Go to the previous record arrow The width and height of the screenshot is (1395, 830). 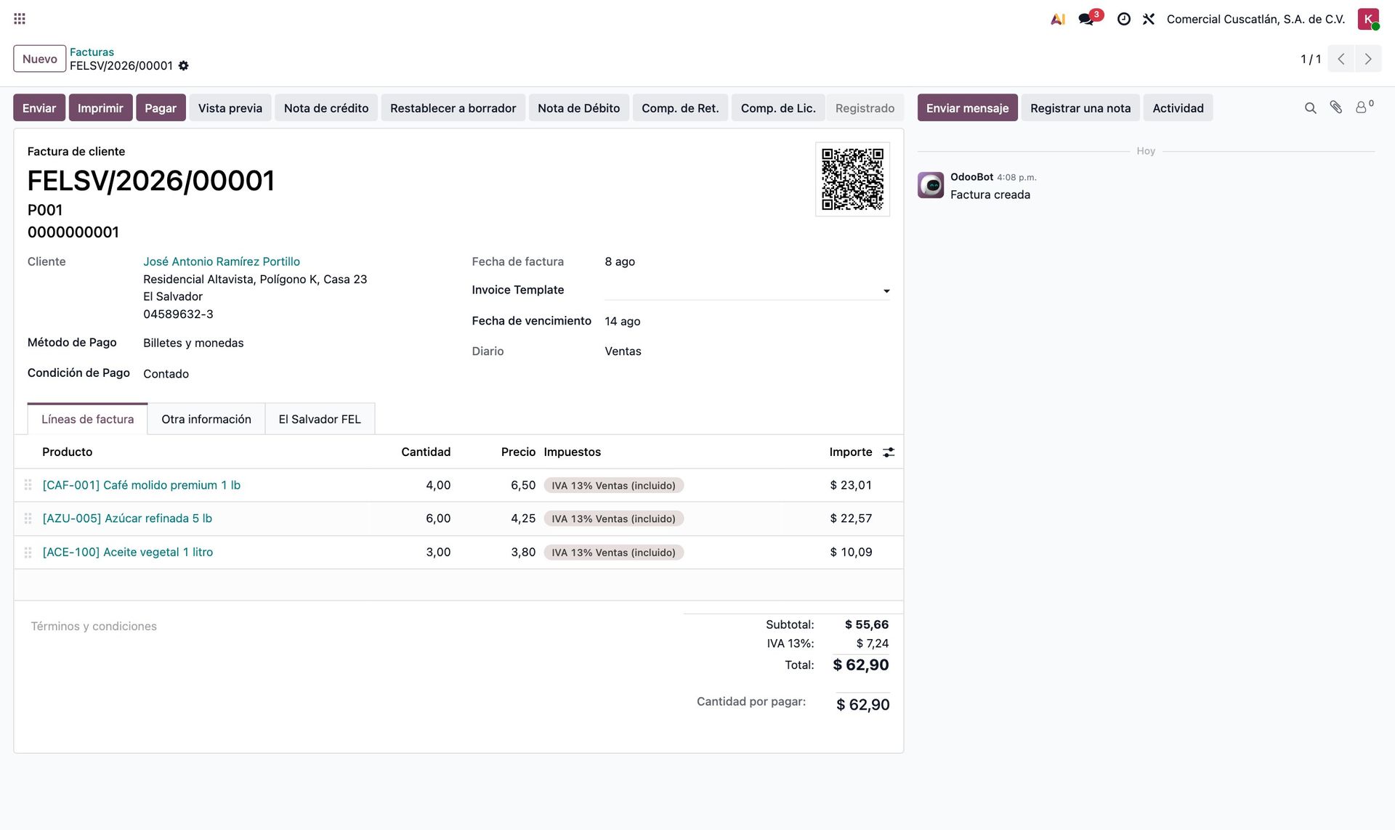point(1341,59)
